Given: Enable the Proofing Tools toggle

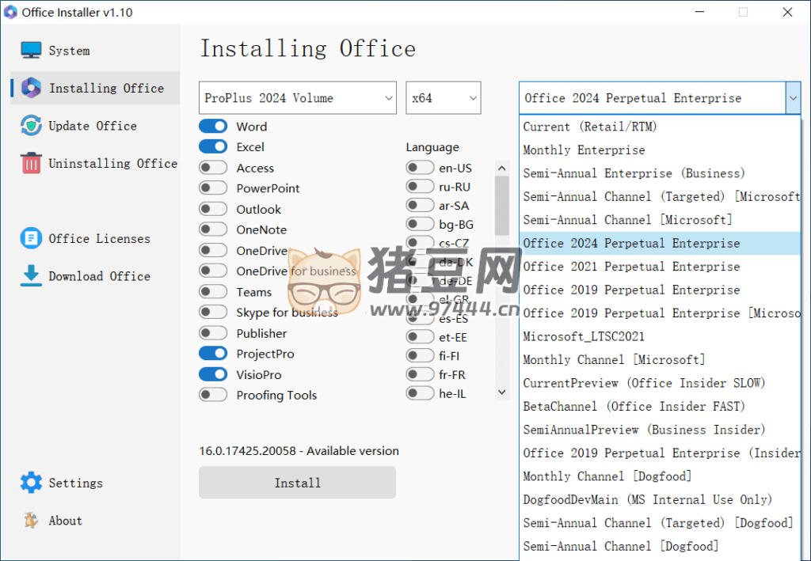Looking at the screenshot, I should 213,395.
